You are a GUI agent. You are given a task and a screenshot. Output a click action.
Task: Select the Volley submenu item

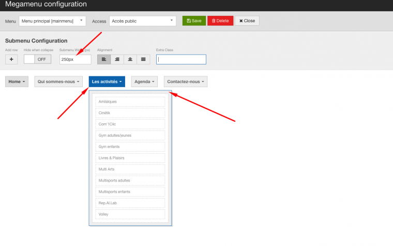[130, 214]
